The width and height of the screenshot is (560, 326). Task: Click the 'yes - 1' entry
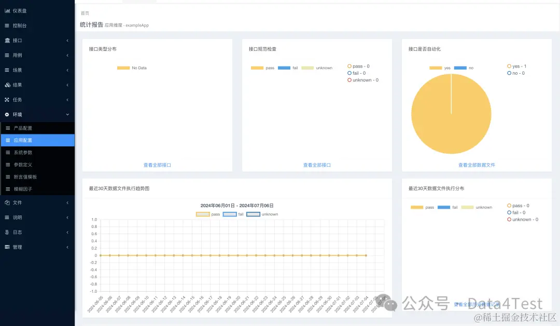tap(517, 66)
